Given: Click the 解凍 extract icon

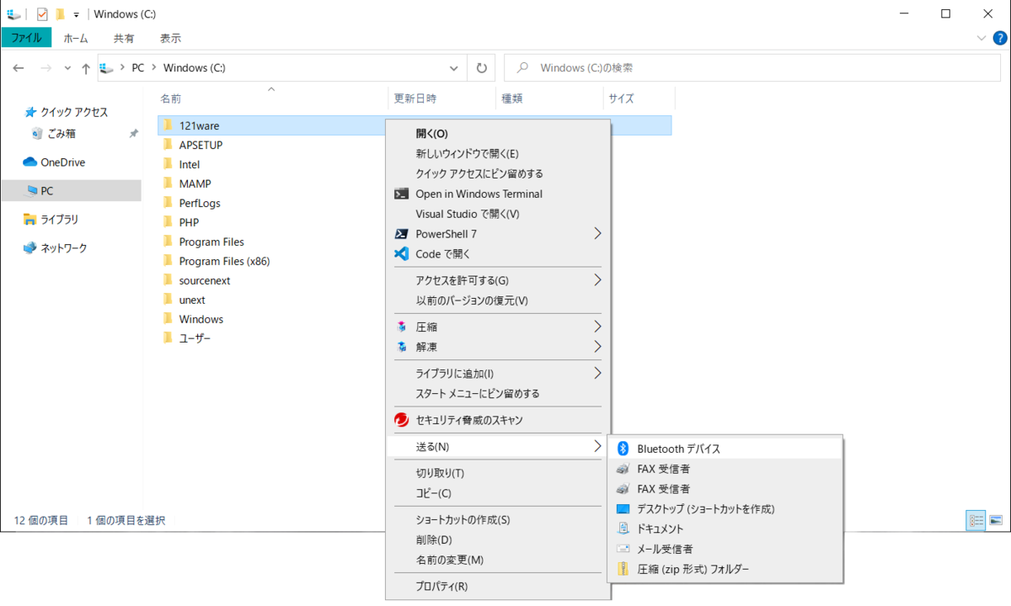Looking at the screenshot, I should click(x=402, y=347).
